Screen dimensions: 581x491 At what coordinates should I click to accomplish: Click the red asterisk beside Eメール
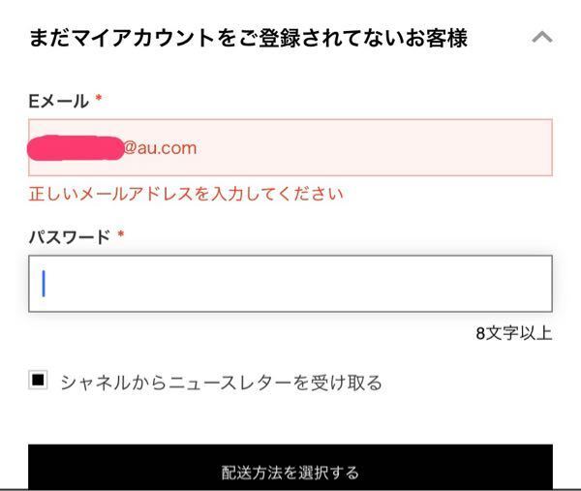point(99,98)
